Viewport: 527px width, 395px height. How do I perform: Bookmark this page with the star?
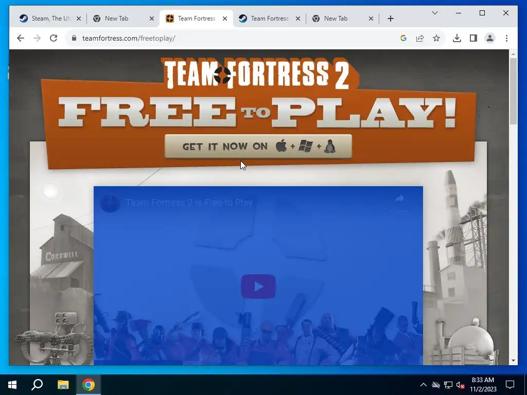pyautogui.click(x=436, y=38)
